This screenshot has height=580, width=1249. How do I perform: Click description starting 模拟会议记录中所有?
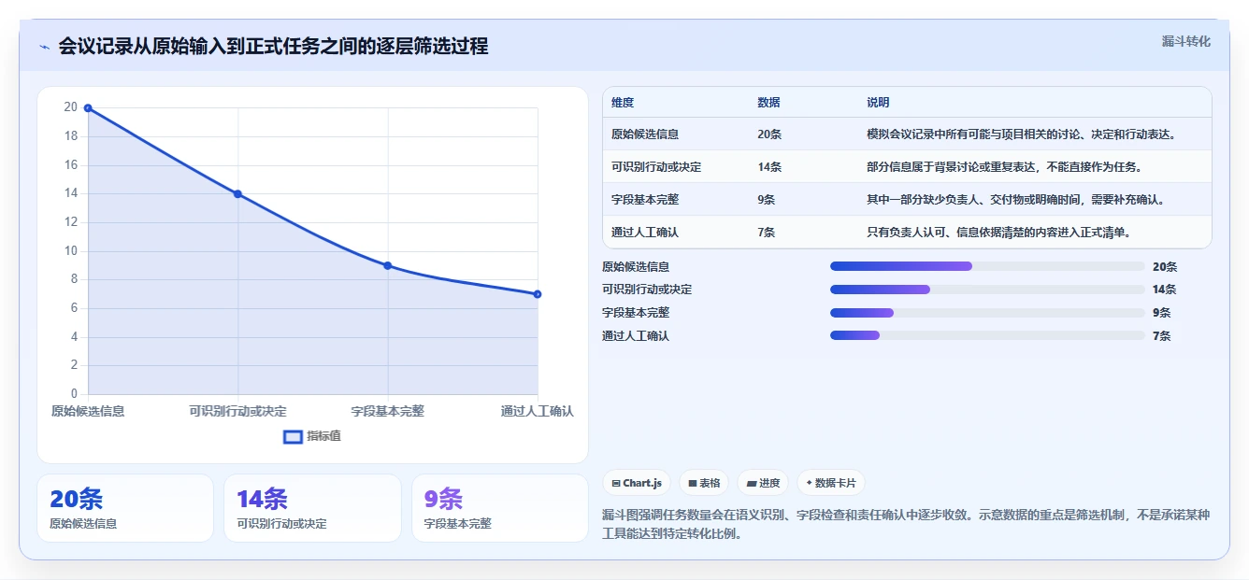tap(1021, 134)
